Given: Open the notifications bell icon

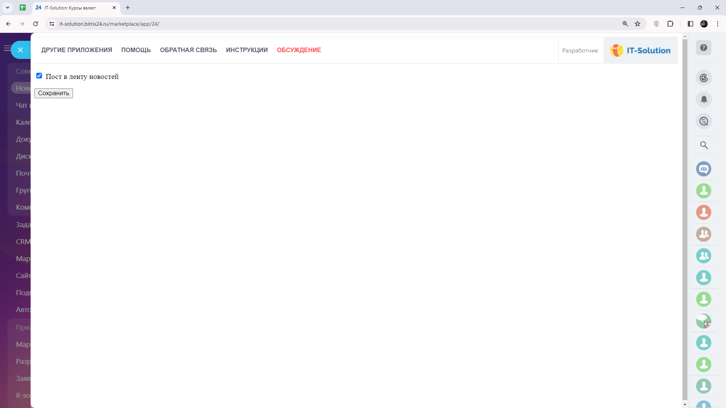Looking at the screenshot, I should [704, 100].
